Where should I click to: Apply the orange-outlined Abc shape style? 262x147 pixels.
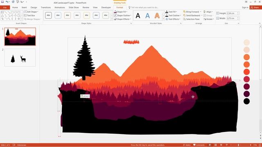pos(68,16)
